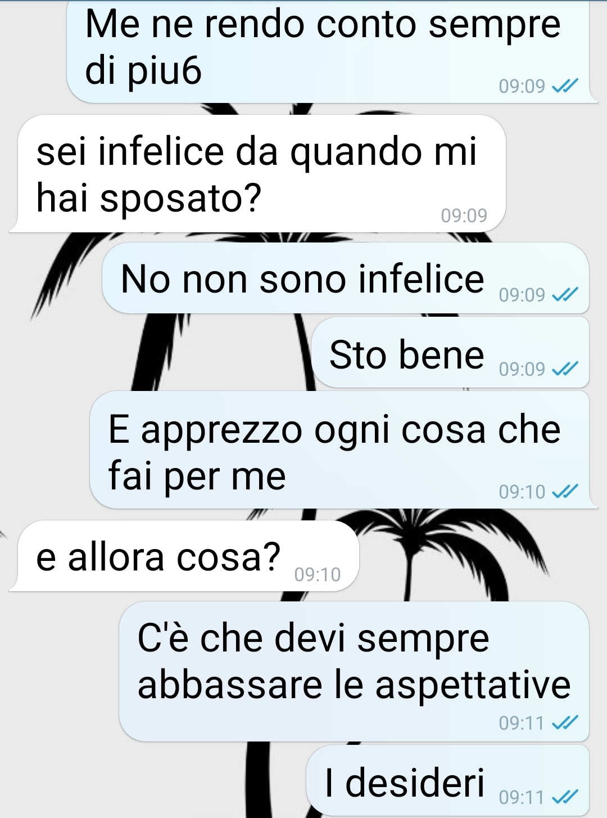Tap double checkmark beside 'No non sono infelice'
The image size is (607, 818).
point(565,294)
